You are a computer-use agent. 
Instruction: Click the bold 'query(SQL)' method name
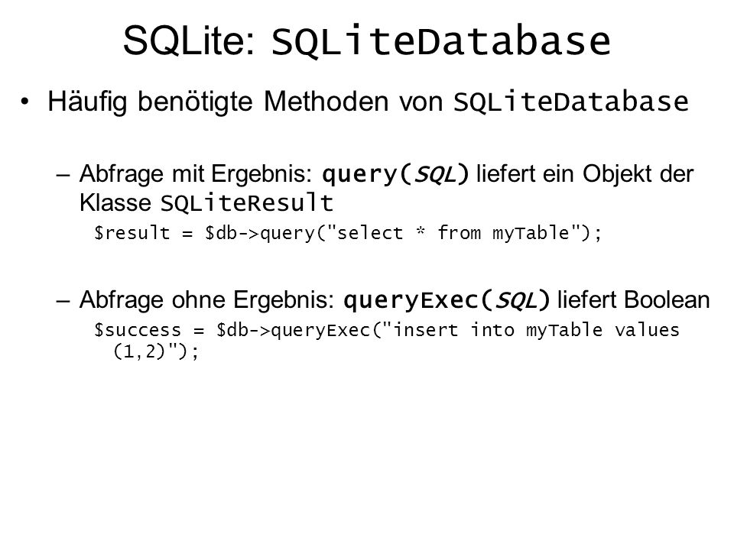[395, 174]
